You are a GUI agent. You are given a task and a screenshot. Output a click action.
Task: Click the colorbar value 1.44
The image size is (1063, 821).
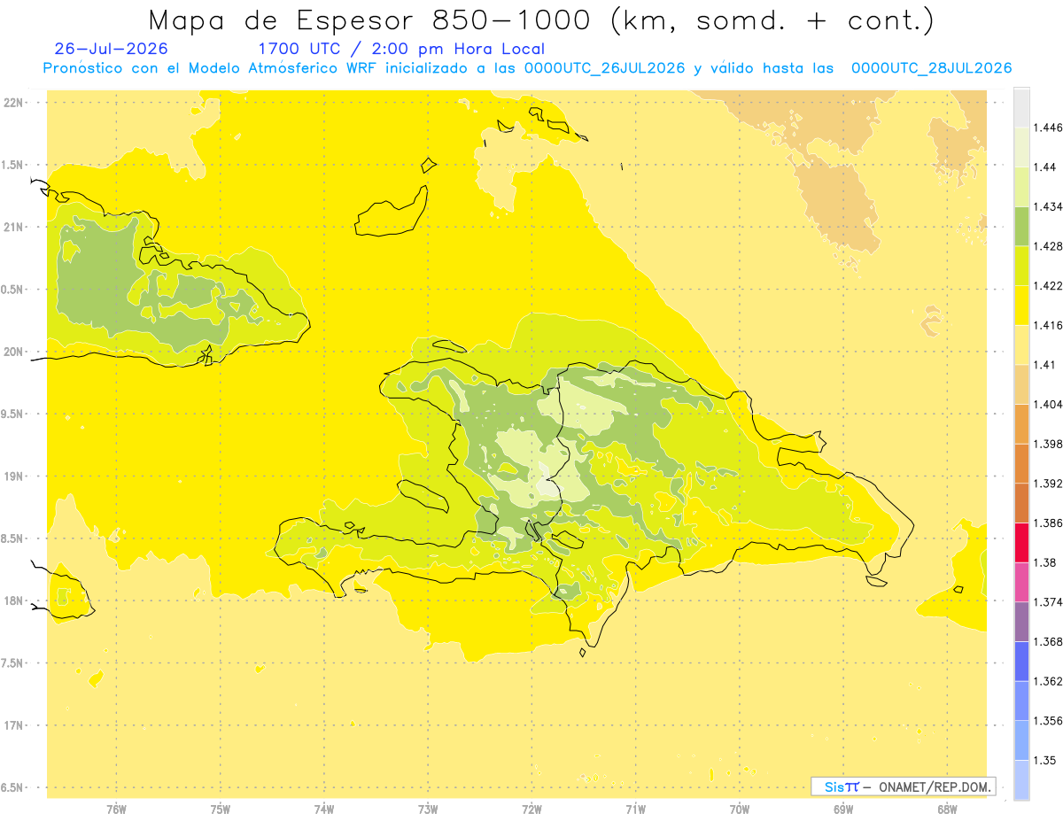pos(1046,167)
